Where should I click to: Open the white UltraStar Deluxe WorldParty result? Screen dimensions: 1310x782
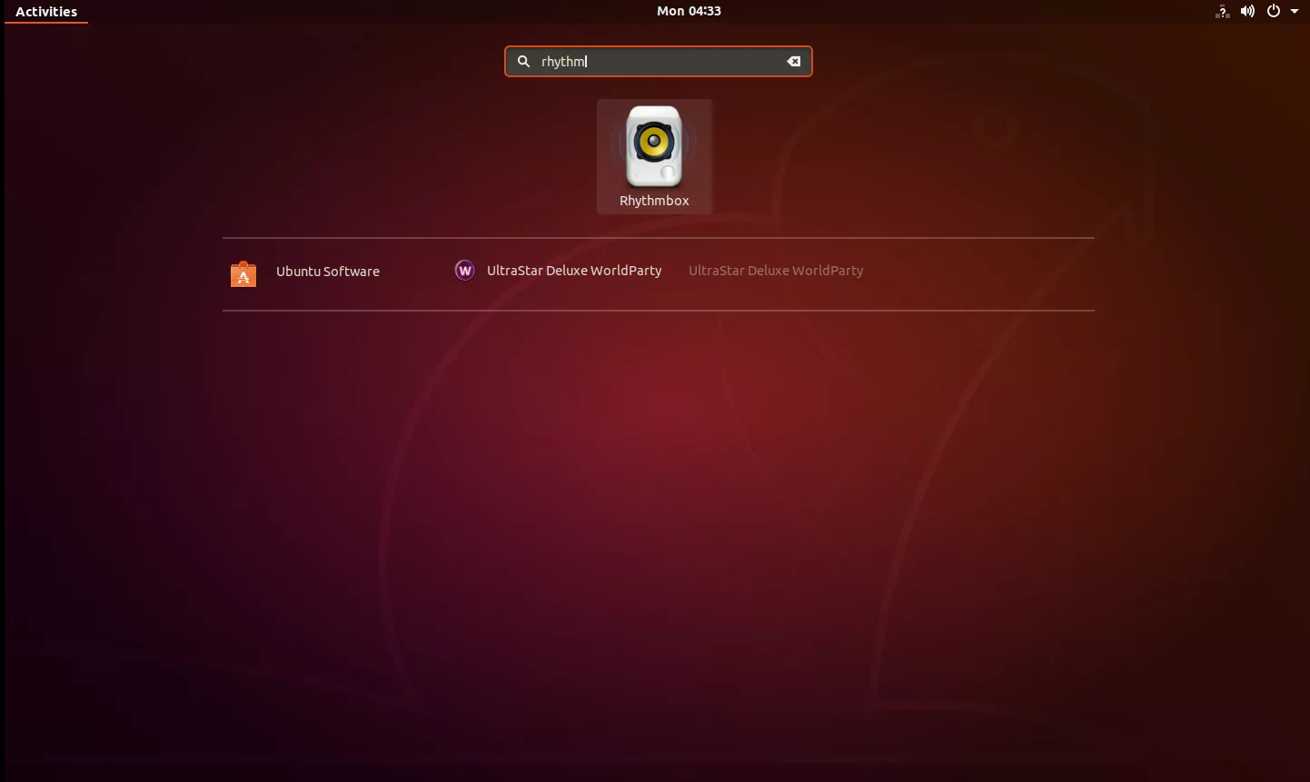pyautogui.click(x=574, y=271)
